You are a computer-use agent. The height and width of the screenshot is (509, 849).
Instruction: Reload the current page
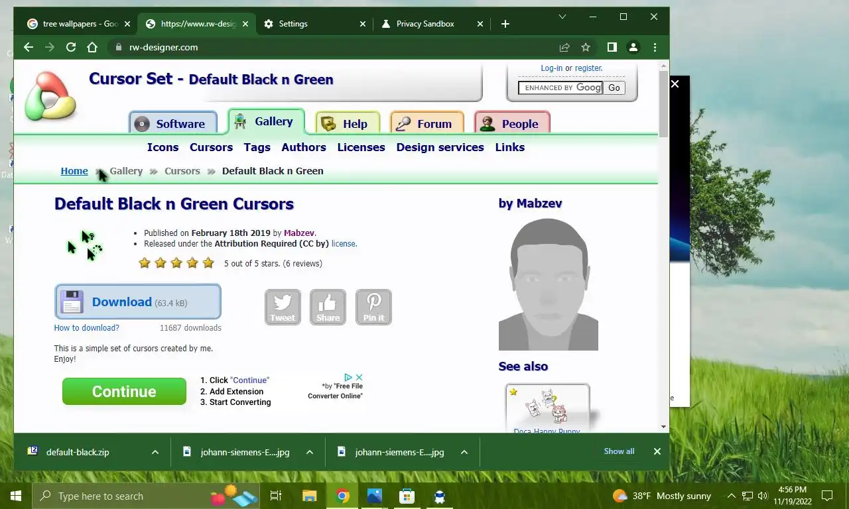tap(71, 47)
